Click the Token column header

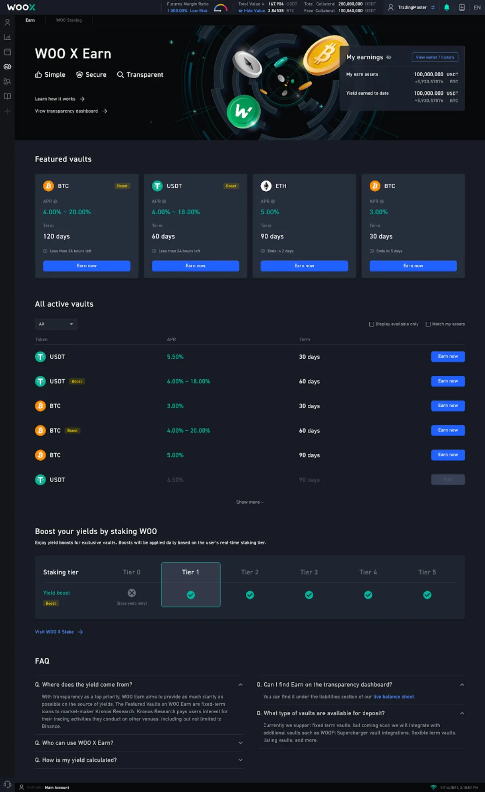tap(41, 339)
